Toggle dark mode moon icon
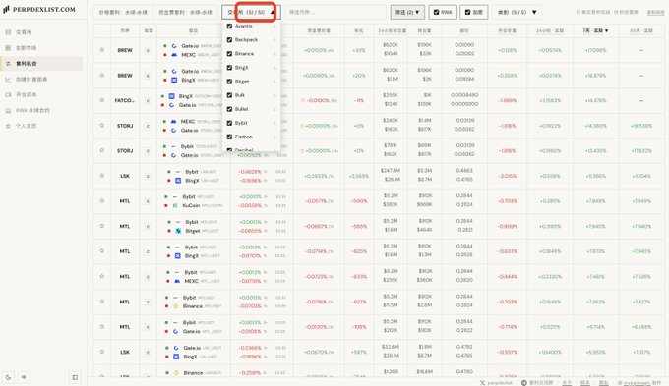The height and width of the screenshot is (386, 669). (9, 377)
